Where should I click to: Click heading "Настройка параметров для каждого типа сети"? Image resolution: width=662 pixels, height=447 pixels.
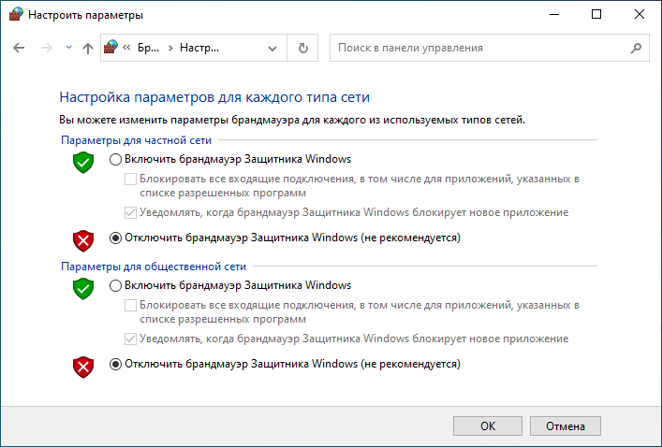pos(214,97)
